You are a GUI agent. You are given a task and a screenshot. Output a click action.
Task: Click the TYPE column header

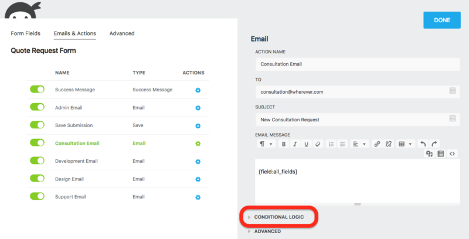(x=139, y=73)
